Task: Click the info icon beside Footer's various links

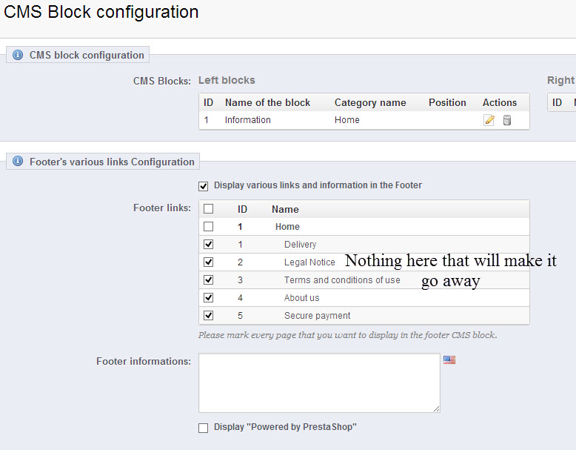Action: tap(18, 162)
